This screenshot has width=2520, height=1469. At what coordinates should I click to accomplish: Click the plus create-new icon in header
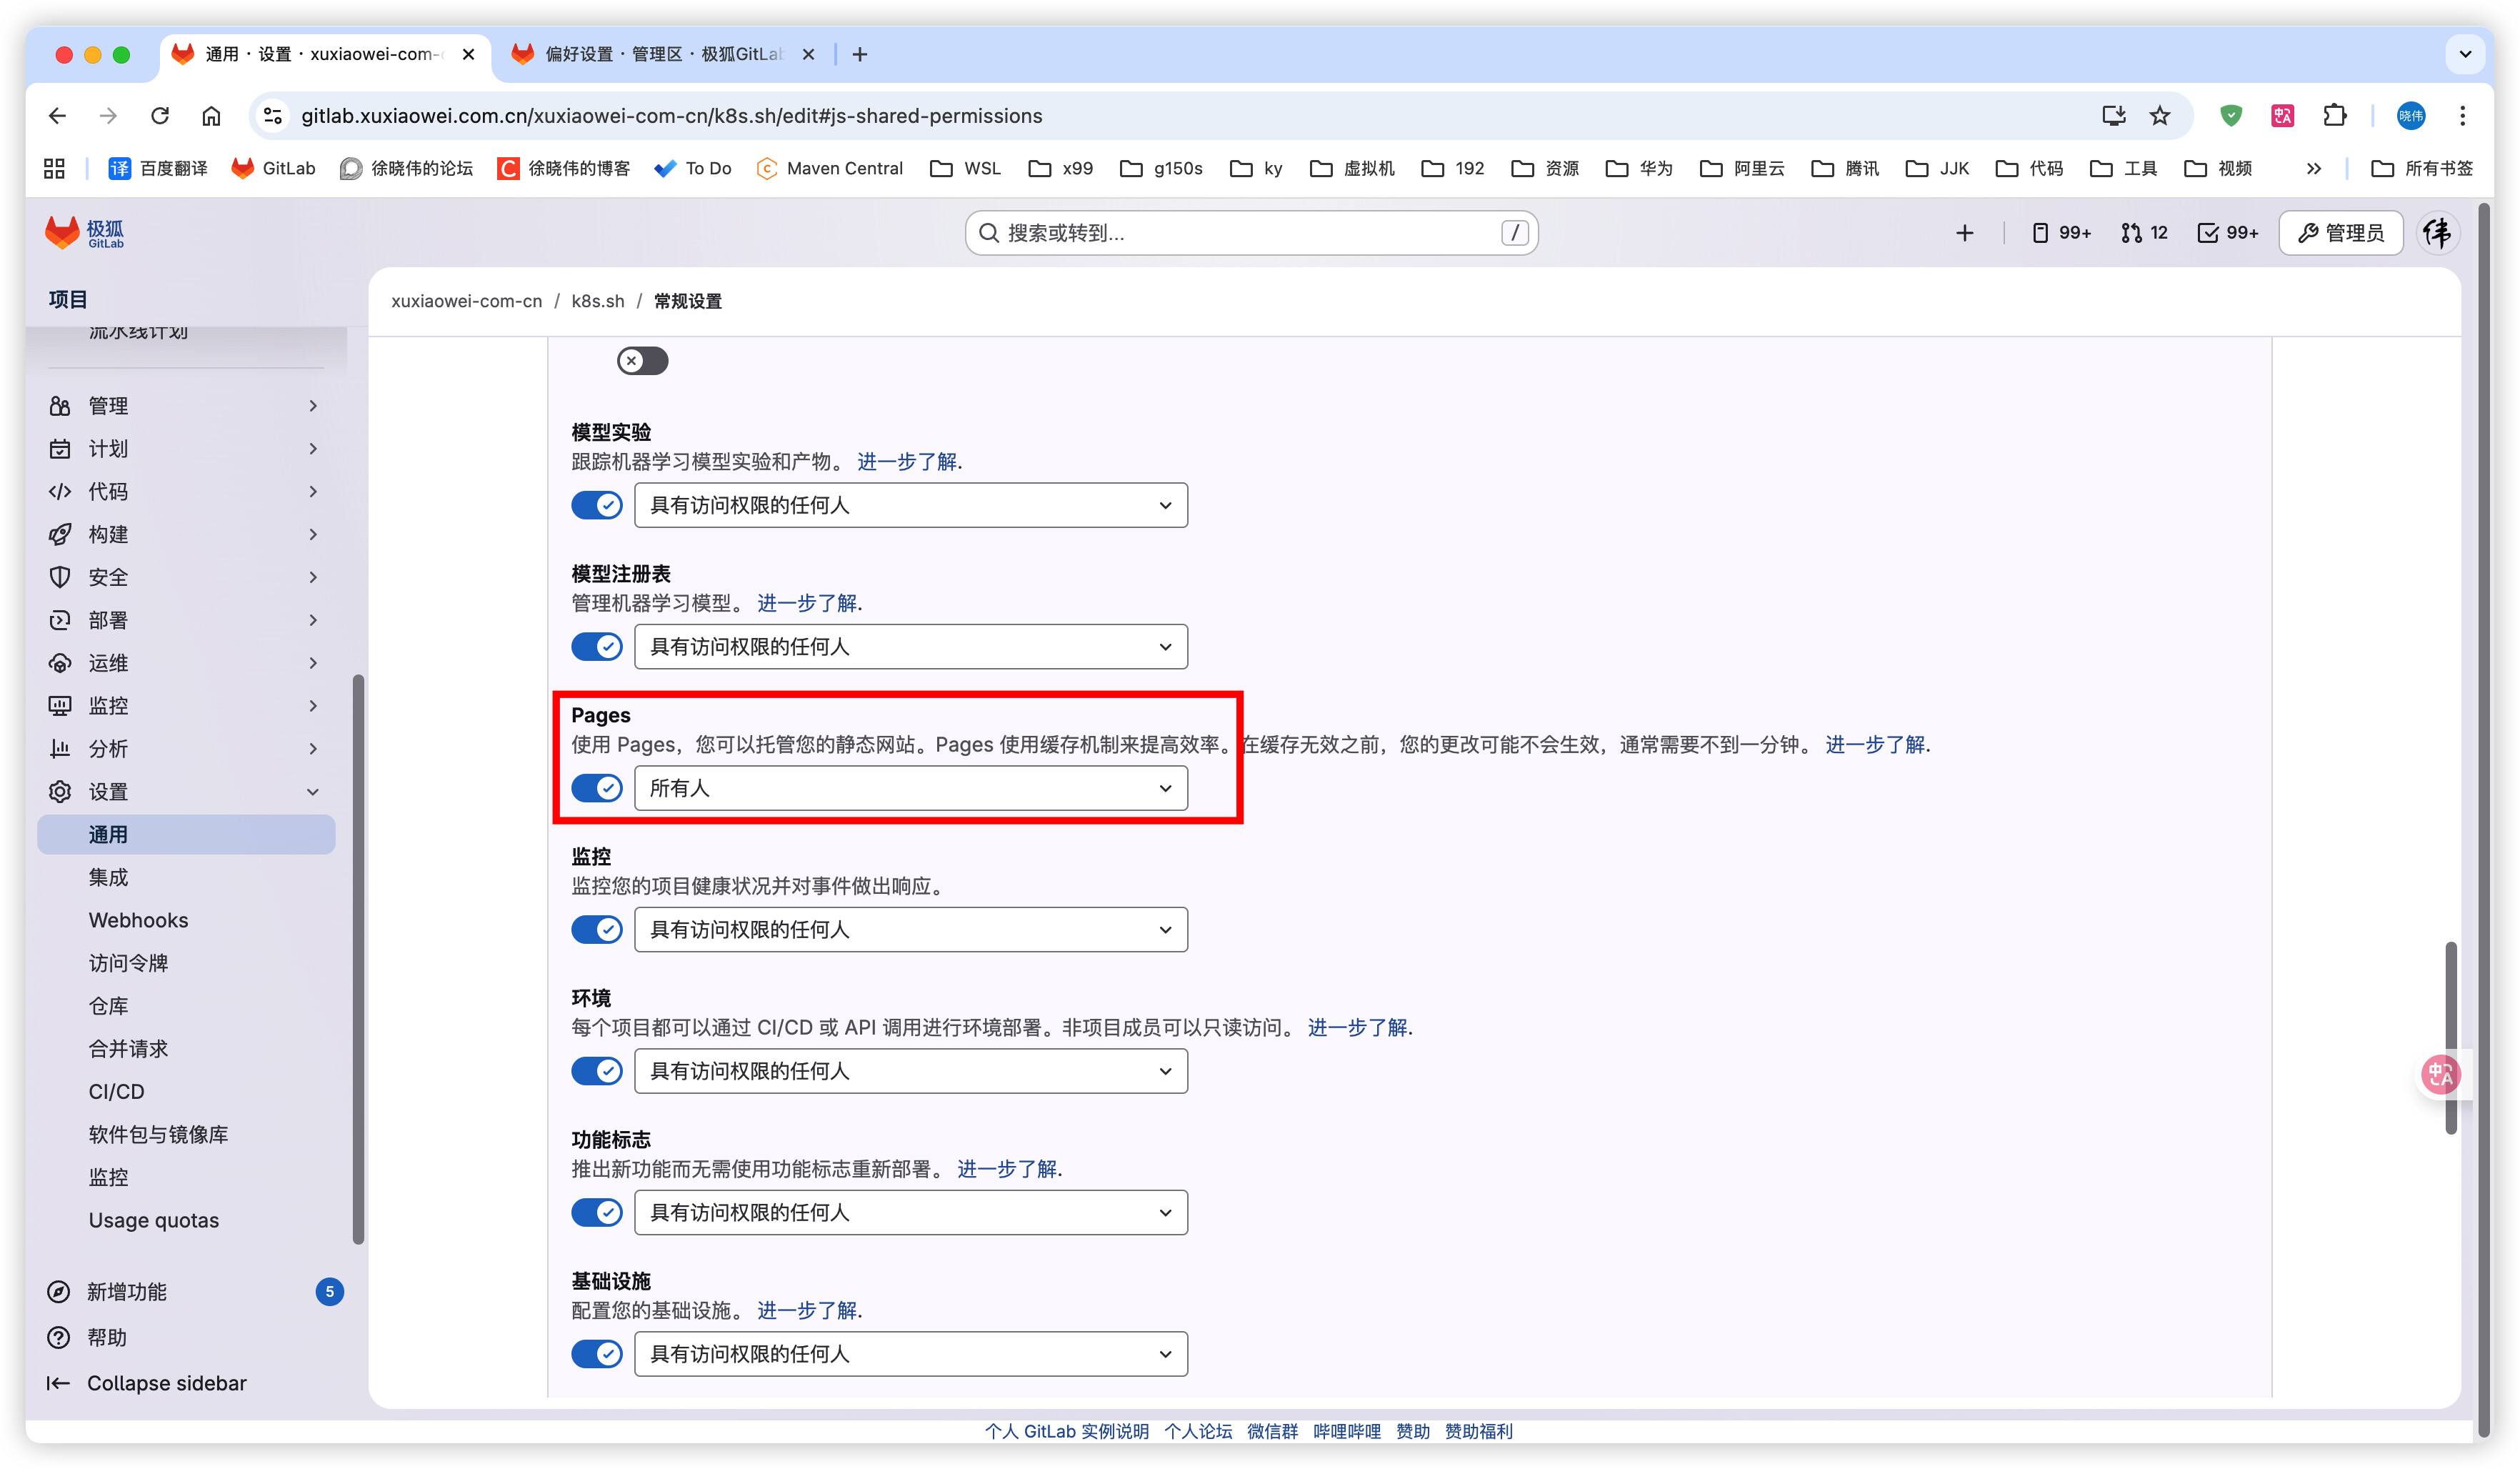point(1964,233)
